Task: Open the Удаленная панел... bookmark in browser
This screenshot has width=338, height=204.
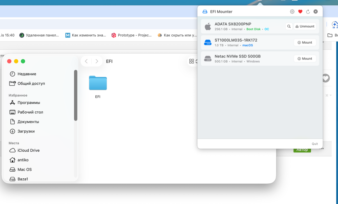Action: [39, 35]
